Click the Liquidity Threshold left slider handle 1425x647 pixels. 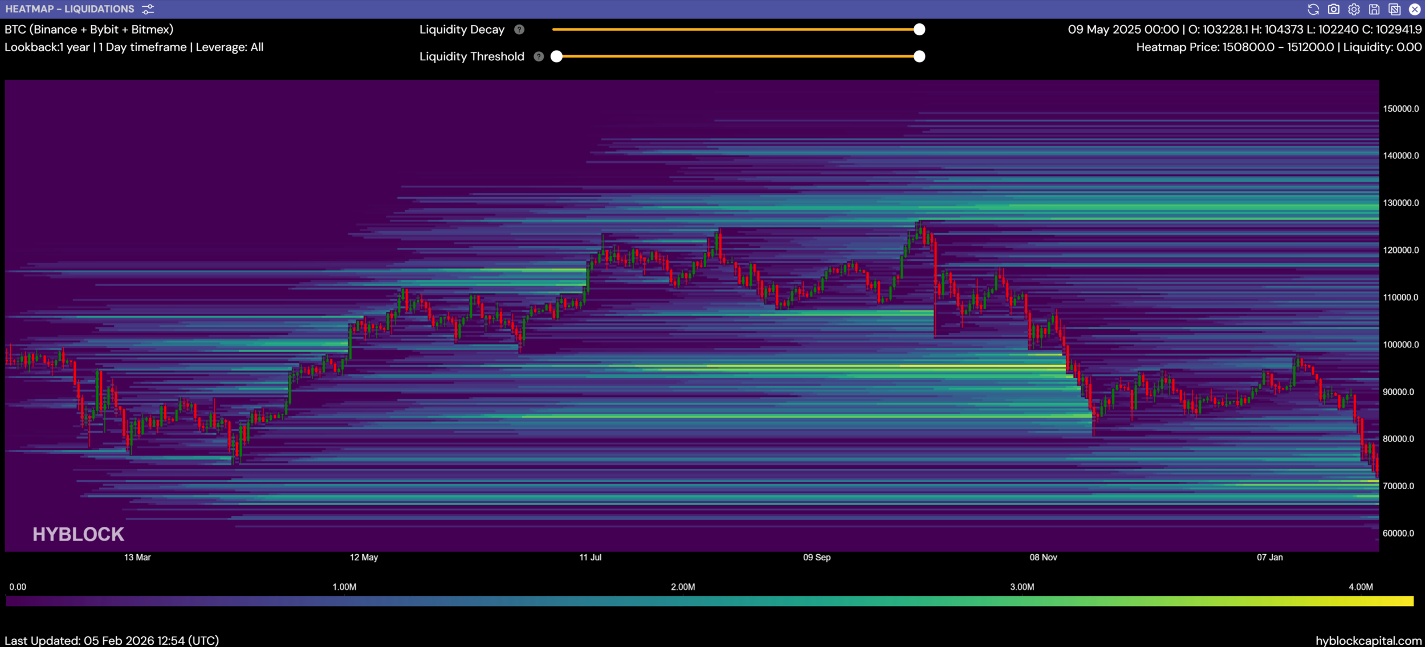(557, 56)
